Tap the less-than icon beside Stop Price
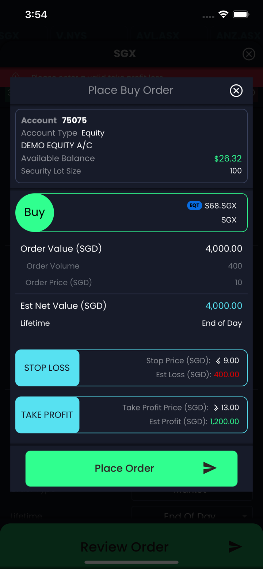The width and height of the screenshot is (263, 569). (x=218, y=361)
